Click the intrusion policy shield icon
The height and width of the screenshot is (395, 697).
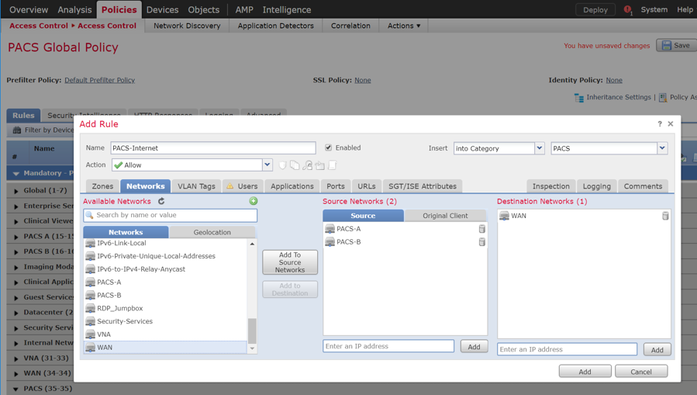282,165
